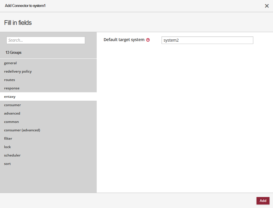Switch to the routes group
This screenshot has height=208, width=273.
coord(10,80)
